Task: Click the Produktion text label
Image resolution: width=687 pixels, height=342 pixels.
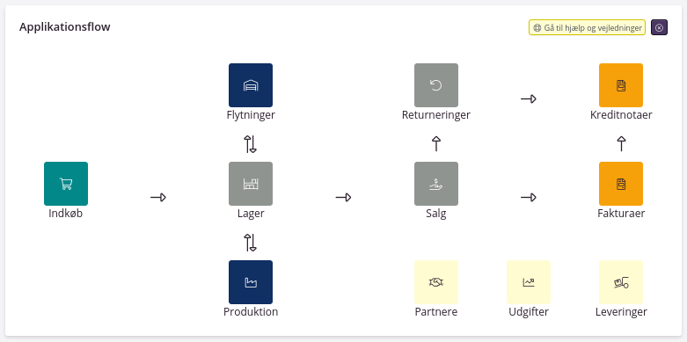Action: 251,312
